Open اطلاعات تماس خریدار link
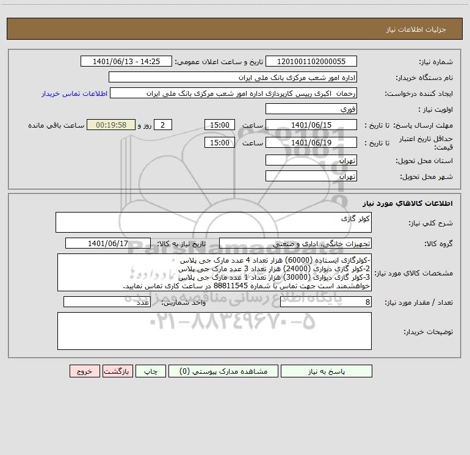Viewport: 470px width, 455px height. point(74,93)
